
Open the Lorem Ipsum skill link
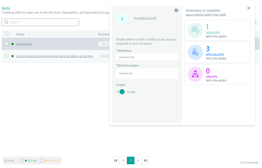tap(56, 56)
